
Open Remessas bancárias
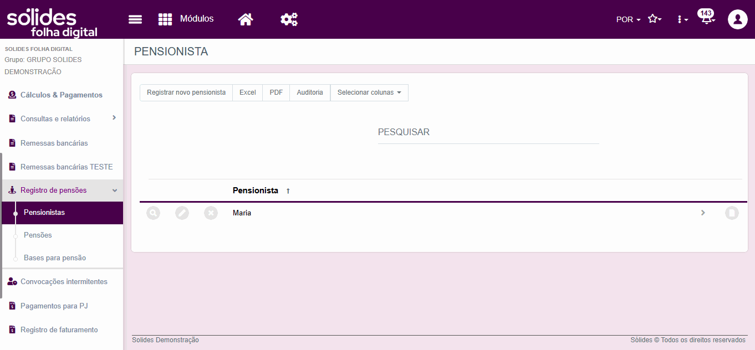click(54, 143)
